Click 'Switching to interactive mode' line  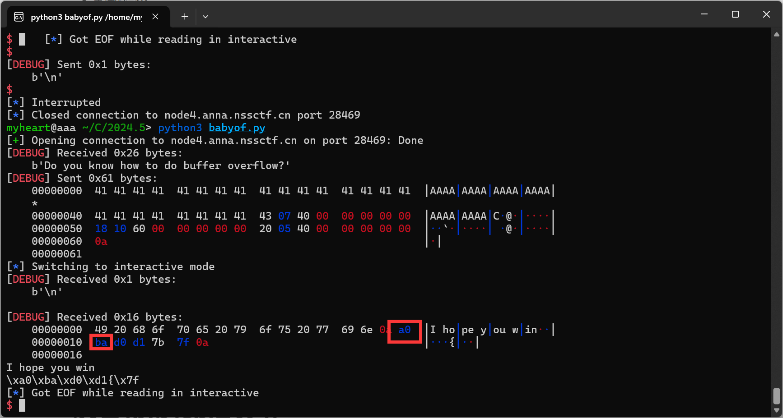111,266
